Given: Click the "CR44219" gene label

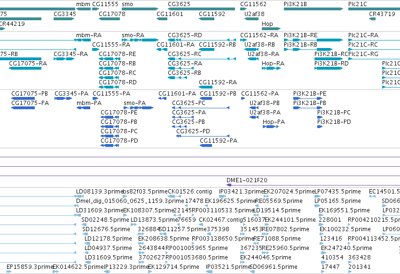Looking at the screenshot, I should point(12,24).
